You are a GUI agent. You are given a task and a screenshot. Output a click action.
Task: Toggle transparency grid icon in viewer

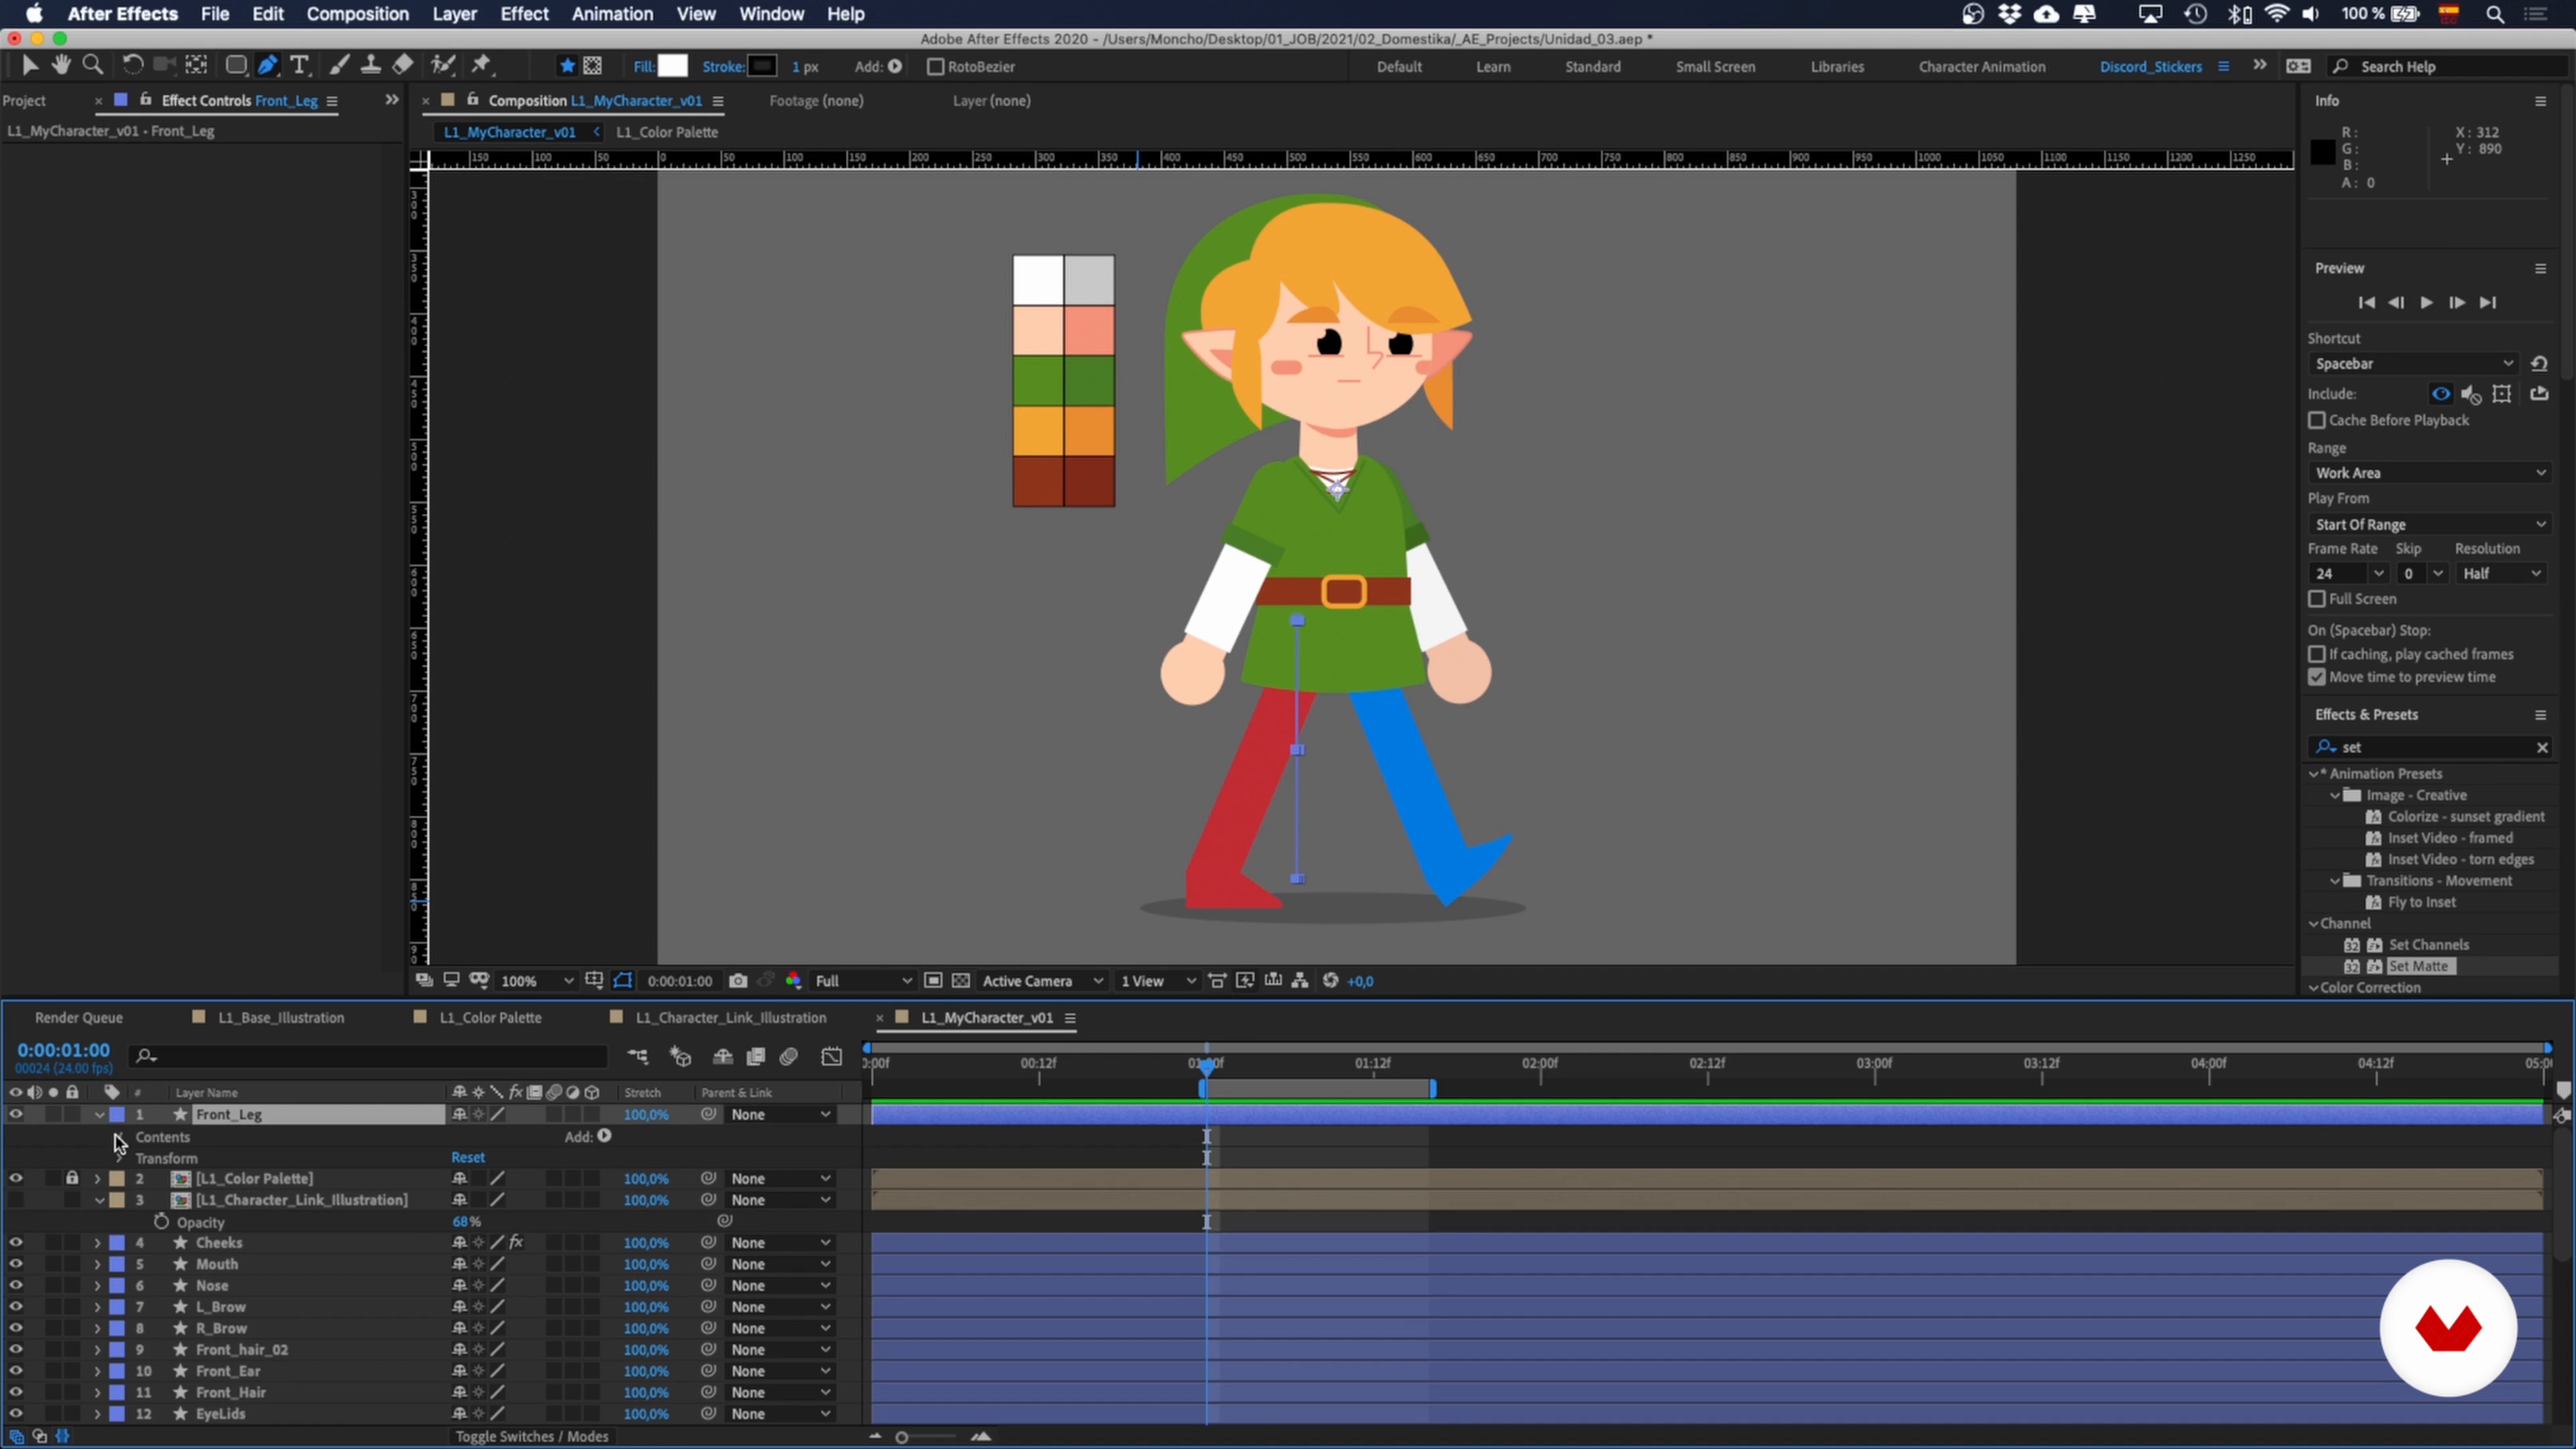(x=961, y=981)
